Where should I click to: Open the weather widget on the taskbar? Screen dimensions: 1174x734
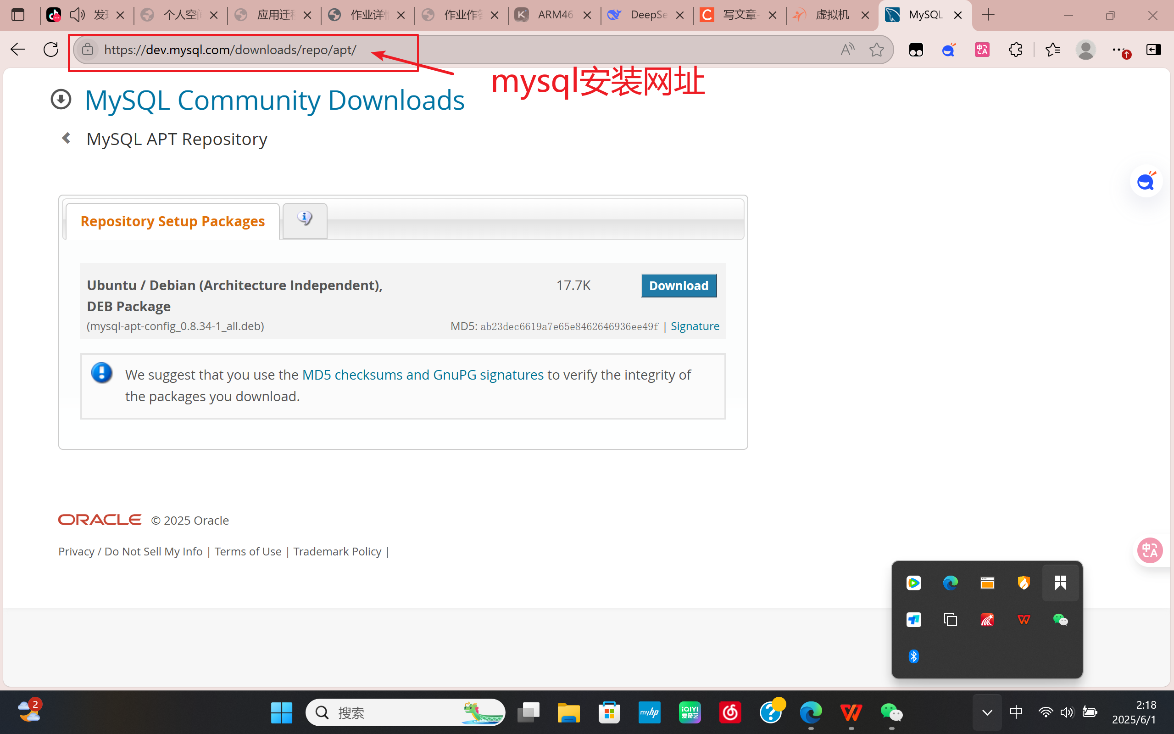[x=29, y=711]
